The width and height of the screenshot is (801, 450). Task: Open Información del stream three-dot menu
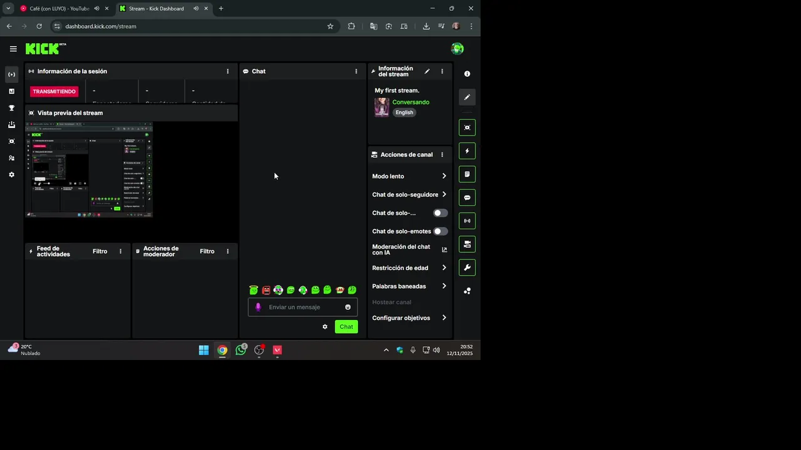[x=442, y=71]
